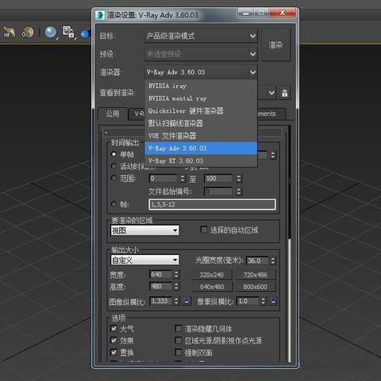Click the Render Setup toolbar icon
This screenshot has height=381, width=381.
(68, 32)
